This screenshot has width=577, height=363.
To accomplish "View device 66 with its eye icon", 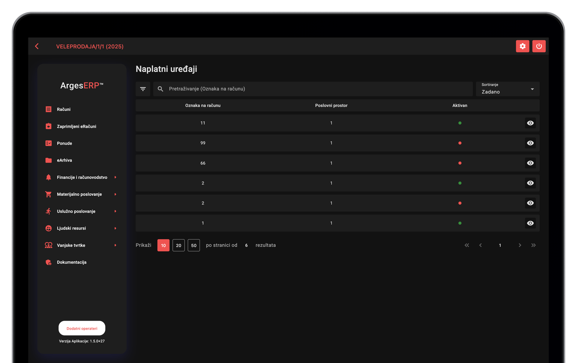I will click(x=530, y=163).
